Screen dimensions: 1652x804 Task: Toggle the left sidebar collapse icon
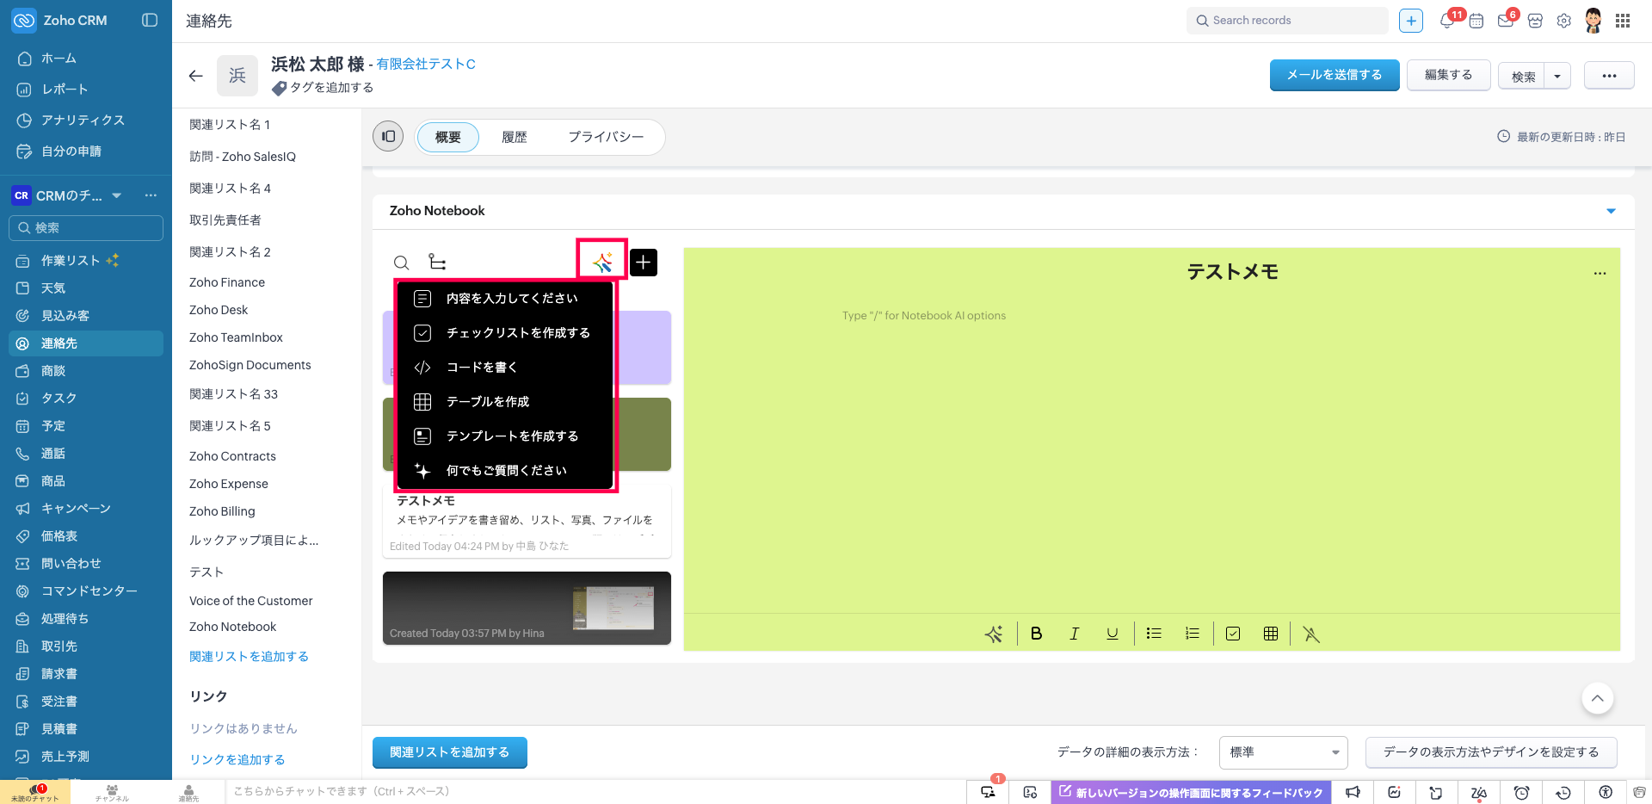150,20
